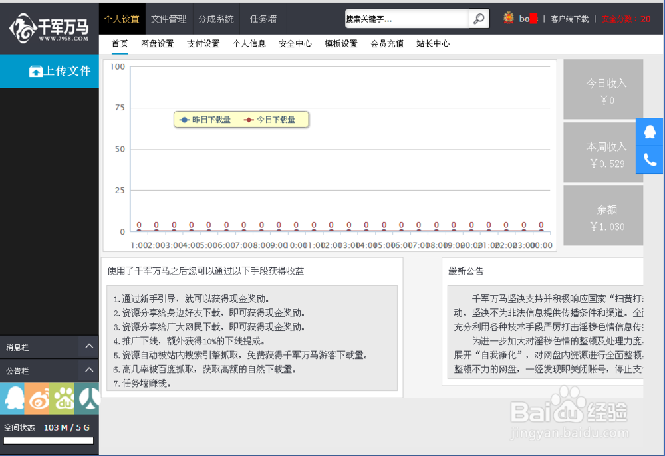Screen dimensions: 665x456
Task: Switch to the 站长中心 tab
Action: pyautogui.click(x=433, y=44)
